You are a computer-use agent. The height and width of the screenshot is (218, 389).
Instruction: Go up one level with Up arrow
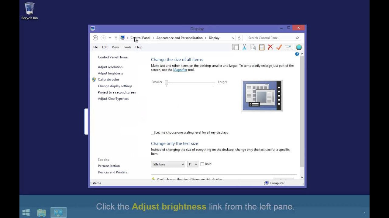(x=116, y=38)
